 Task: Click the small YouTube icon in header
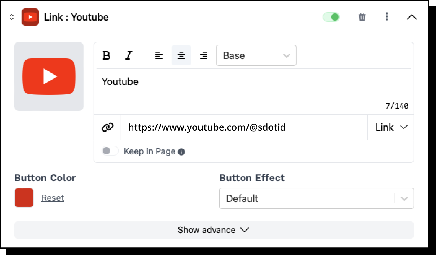(x=30, y=17)
